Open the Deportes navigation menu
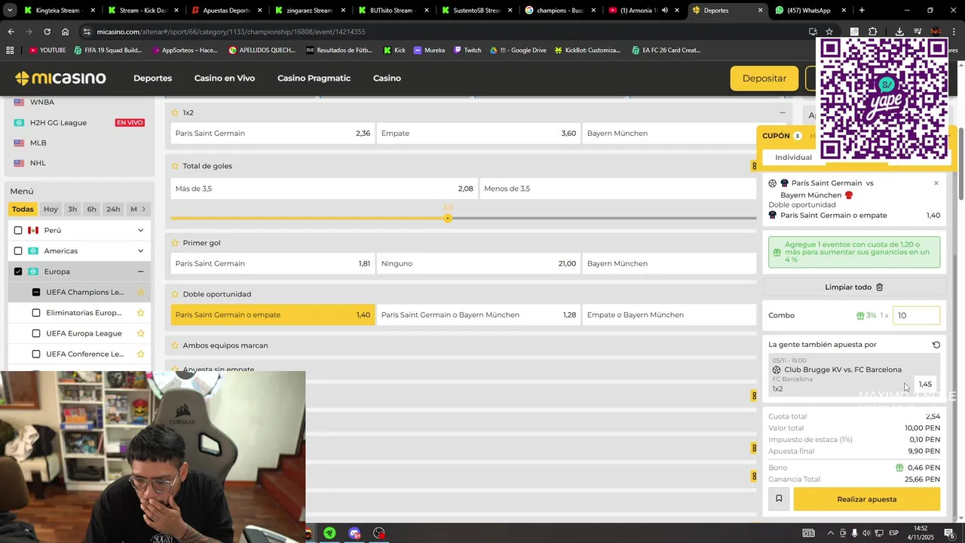The height and width of the screenshot is (543, 965). (x=152, y=78)
